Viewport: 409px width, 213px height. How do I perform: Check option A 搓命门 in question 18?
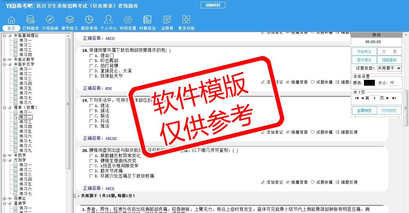(x=91, y=56)
